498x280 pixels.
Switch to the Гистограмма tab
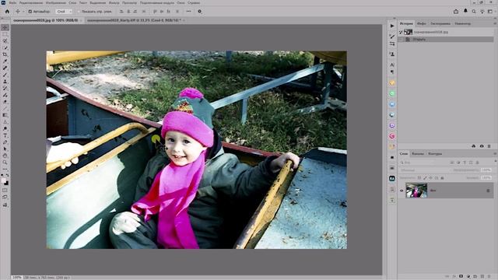click(440, 23)
